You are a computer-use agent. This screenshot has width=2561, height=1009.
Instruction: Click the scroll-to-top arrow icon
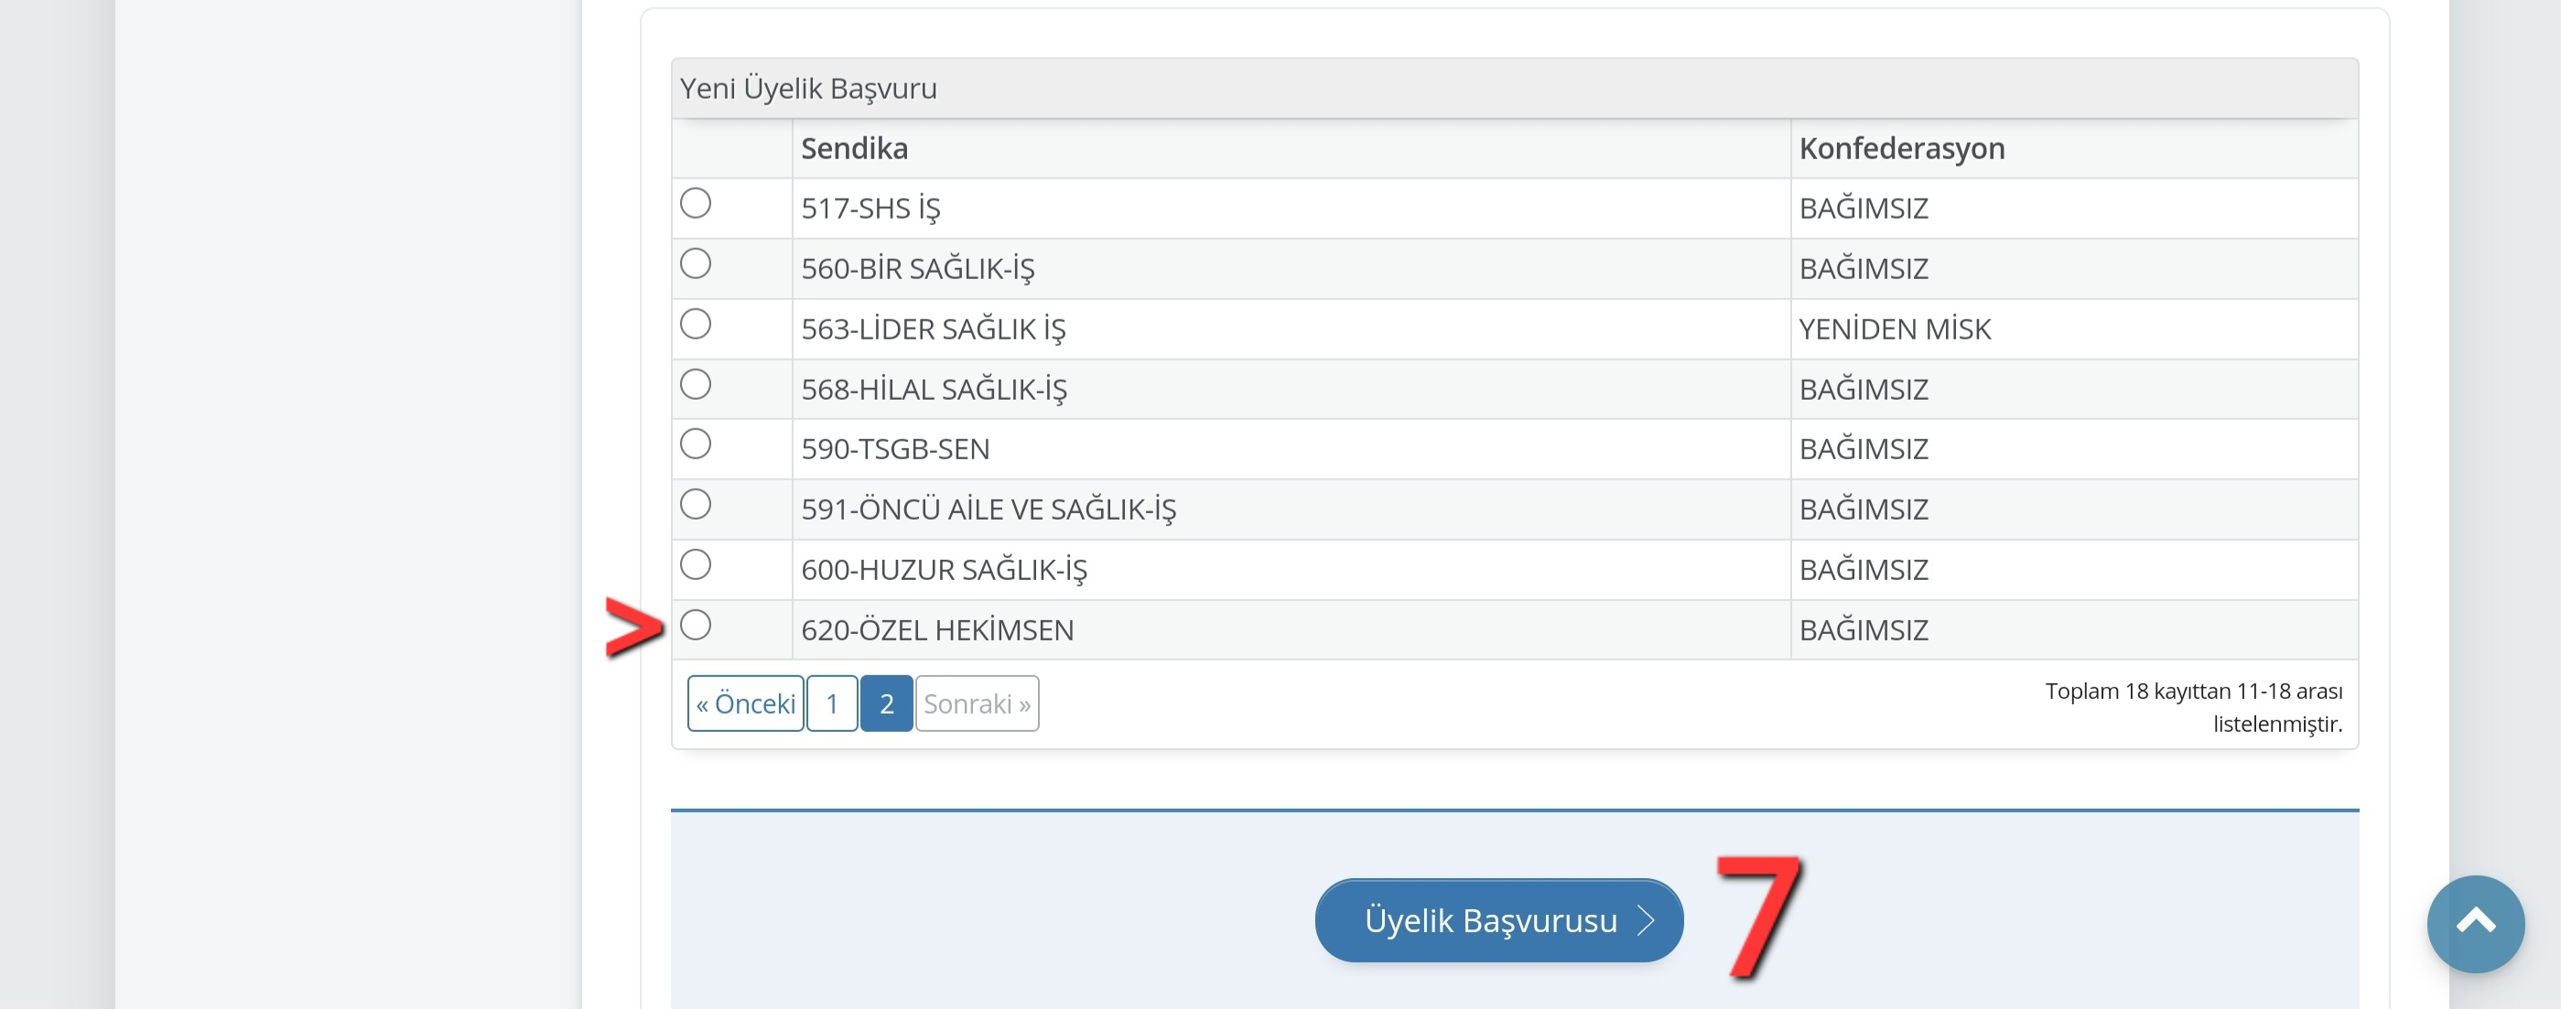tap(2476, 924)
